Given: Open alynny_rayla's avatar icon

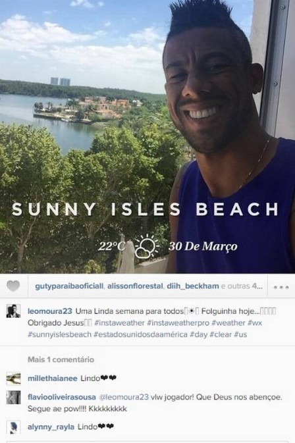Looking at the screenshot, I should (13, 427).
